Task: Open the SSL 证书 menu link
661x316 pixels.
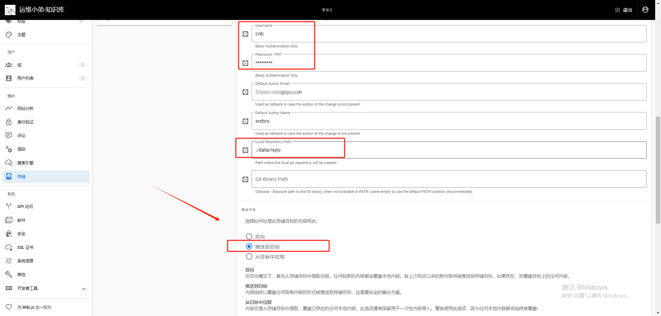Action: pyautogui.click(x=46, y=248)
